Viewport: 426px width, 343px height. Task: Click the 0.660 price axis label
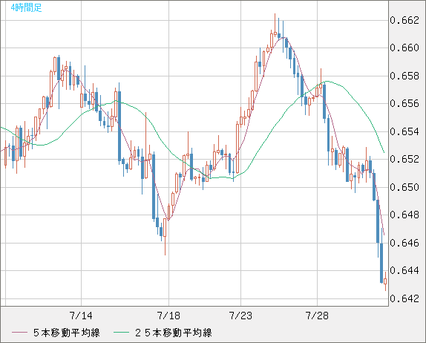pos(404,48)
